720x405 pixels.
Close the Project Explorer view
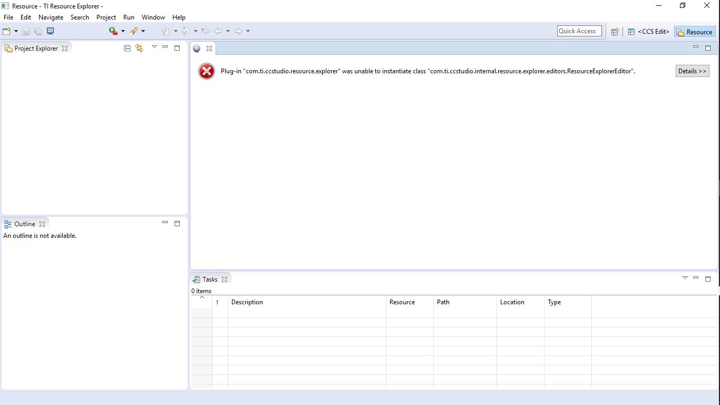[x=65, y=48]
